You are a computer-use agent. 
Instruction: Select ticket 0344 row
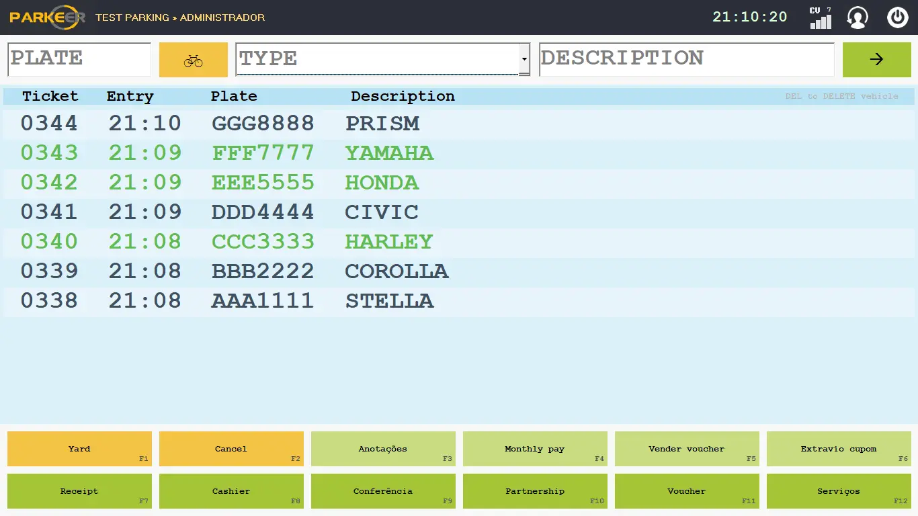pyautogui.click(x=459, y=124)
